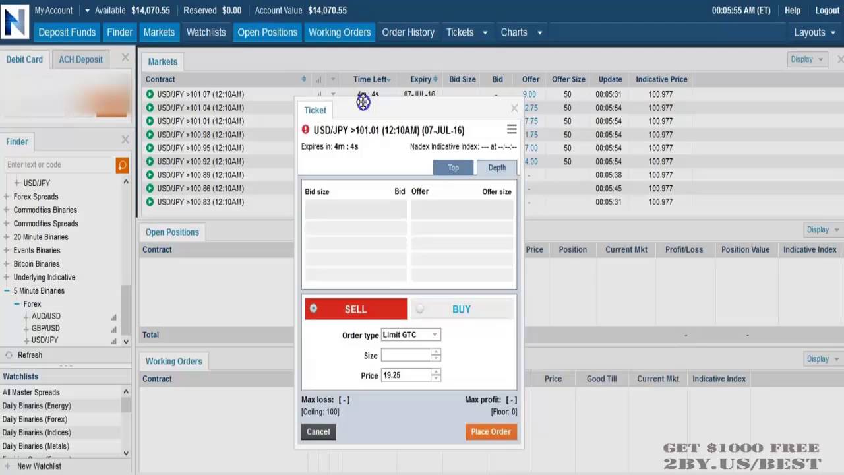
Task: Collapse the Forex node under 5 Minute Binaries
Action: [17, 304]
